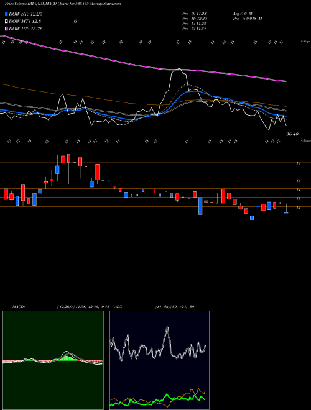Click the lone '6' beside DOW MT legend

click(x=75, y=22)
